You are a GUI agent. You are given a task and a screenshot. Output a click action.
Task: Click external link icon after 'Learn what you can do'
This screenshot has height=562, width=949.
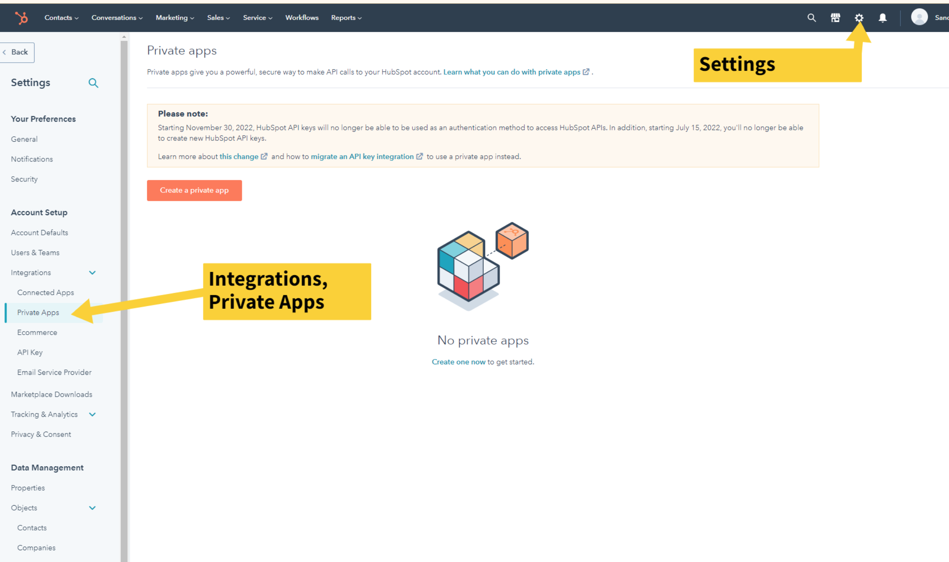[586, 72]
